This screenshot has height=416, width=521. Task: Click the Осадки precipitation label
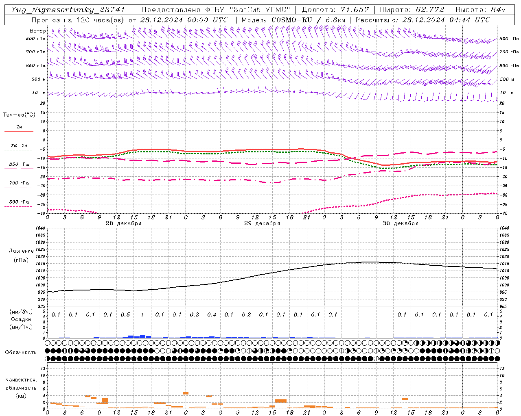[21, 319]
